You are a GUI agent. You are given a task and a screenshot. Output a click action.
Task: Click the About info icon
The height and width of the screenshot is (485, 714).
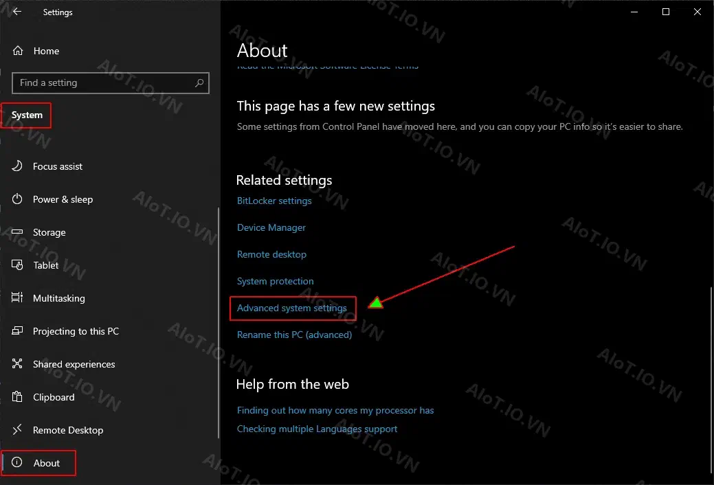point(17,462)
